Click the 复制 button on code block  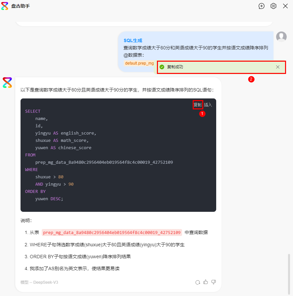click(x=198, y=105)
